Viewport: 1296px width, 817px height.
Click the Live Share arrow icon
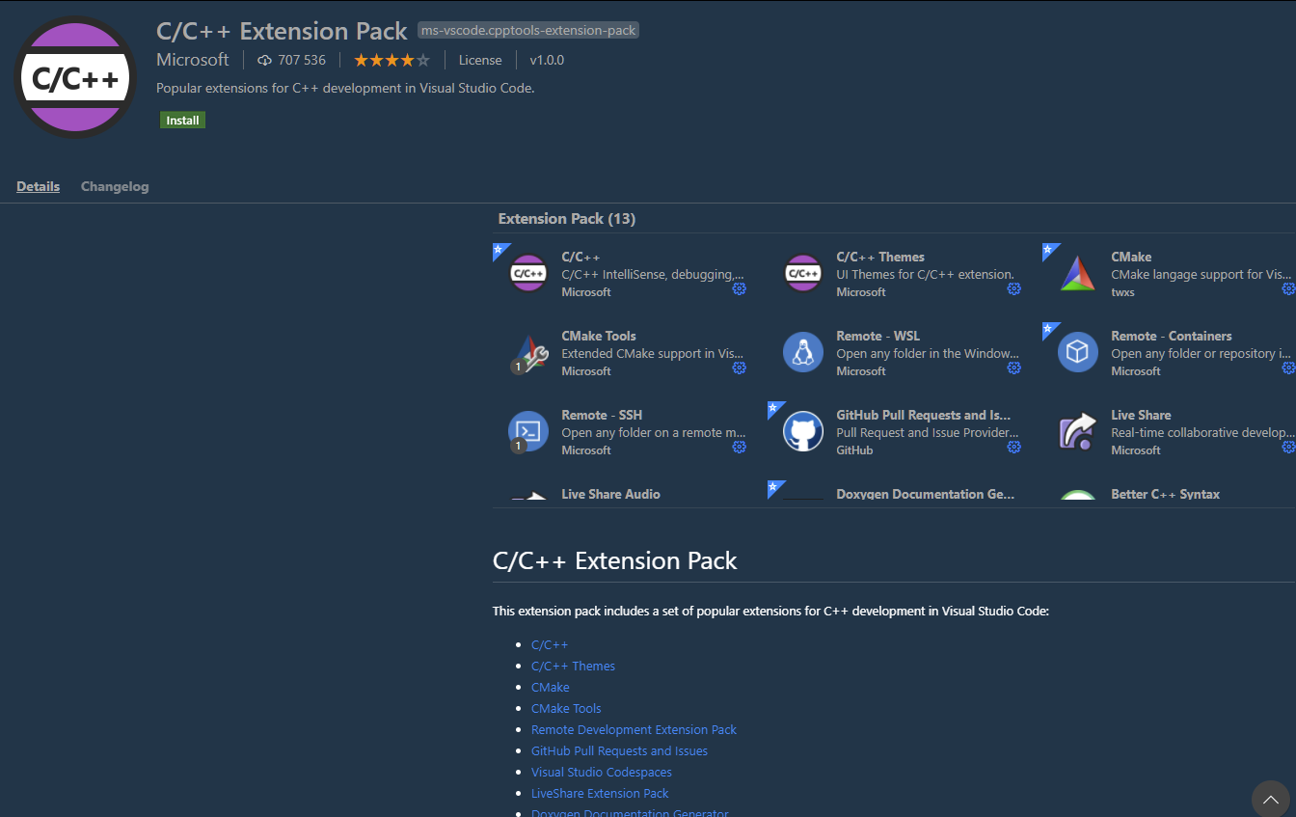pos(1078,431)
